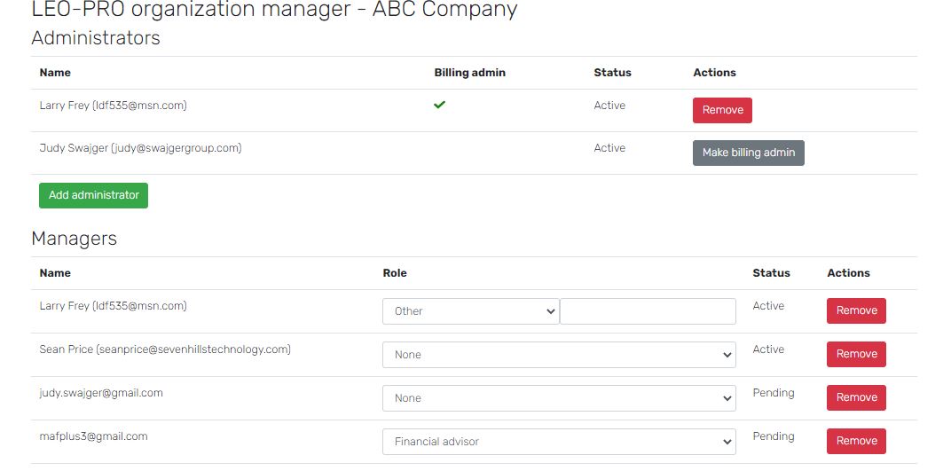This screenshot has width=951, height=471.
Task: Open the Financial advisor role dropdown
Action: [x=559, y=442]
